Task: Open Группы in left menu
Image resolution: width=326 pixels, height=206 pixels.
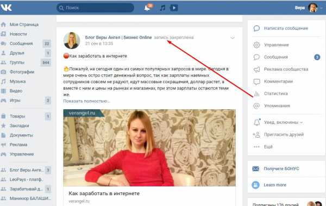Action: pos(17,63)
